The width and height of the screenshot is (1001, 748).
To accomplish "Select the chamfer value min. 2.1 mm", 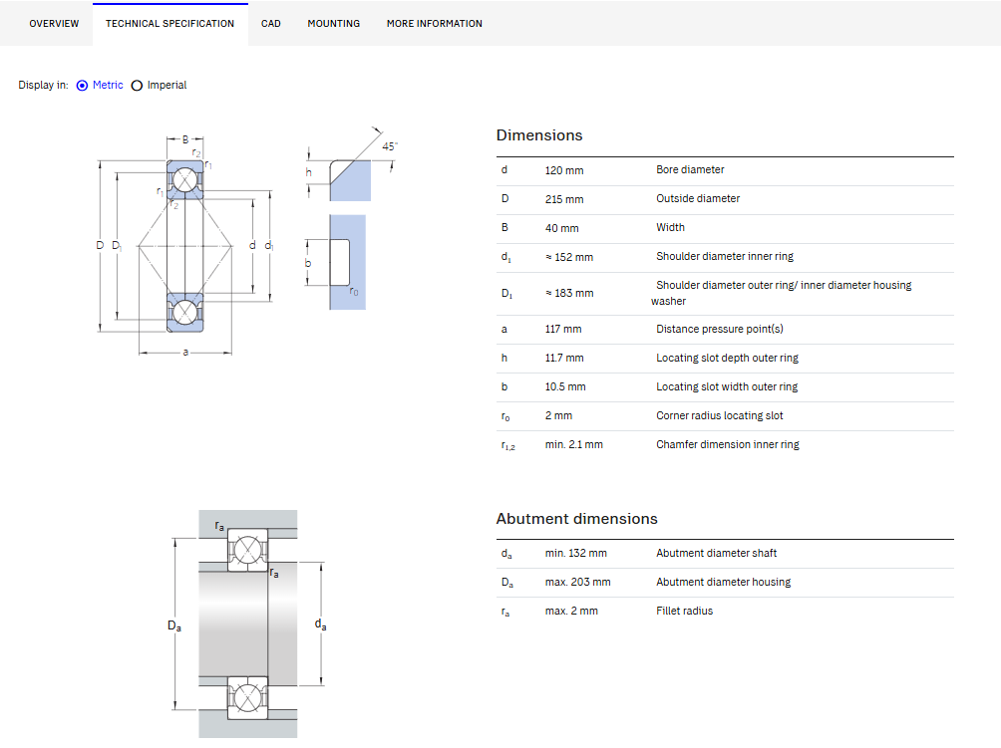I will click(574, 444).
